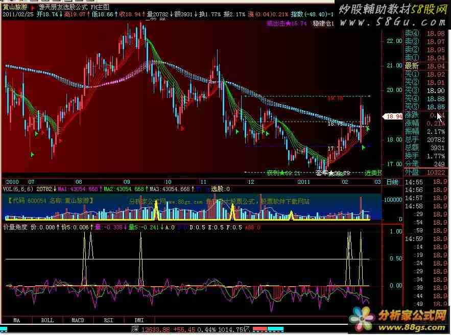
Task: Click the current price tag on the price axis
Action: [393, 116]
